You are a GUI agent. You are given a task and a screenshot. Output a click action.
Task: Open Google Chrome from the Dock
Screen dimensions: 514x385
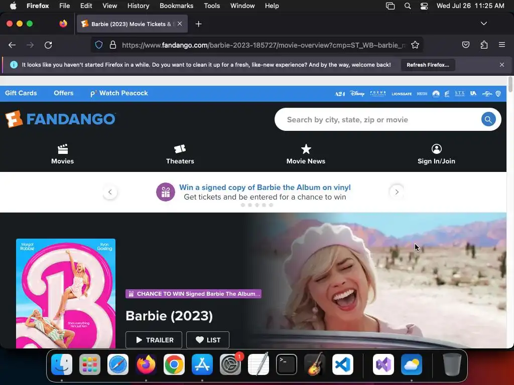[174, 364]
